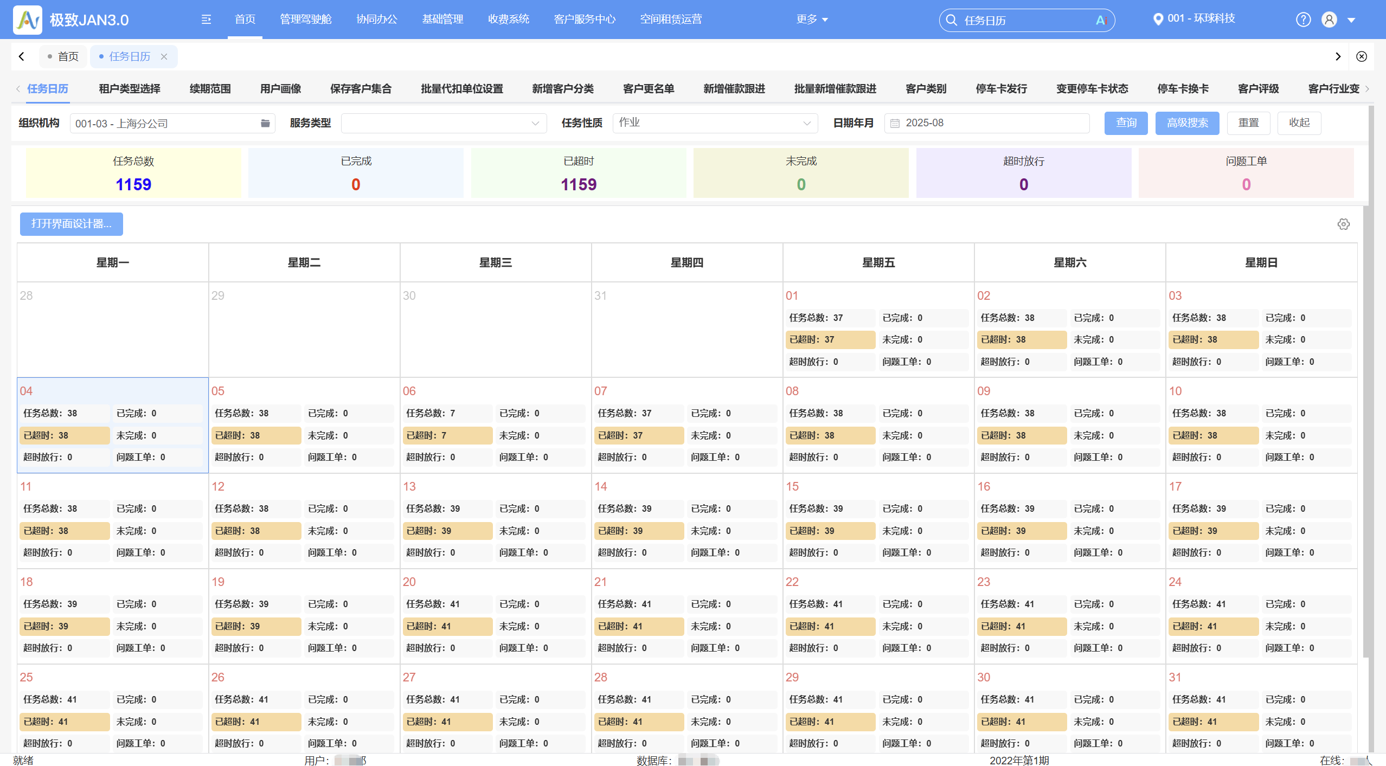Expand the user account dropdown arrow

(1351, 20)
